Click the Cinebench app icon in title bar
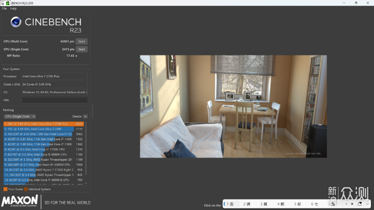374x210 pixels. 8,3
